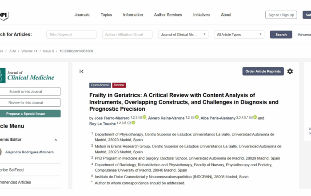This screenshot has height=196, width=311.
Task: Open the Journal of Clinical Medicine dropdown
Action: pyautogui.click(x=183, y=35)
